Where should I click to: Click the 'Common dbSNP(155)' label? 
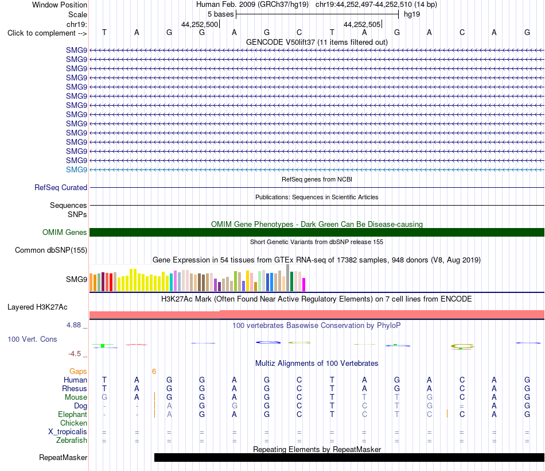coord(50,250)
